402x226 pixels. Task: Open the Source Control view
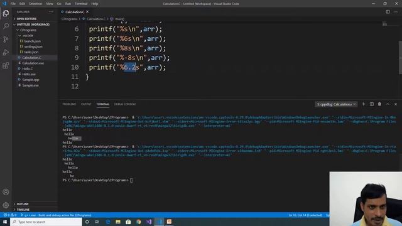[6, 39]
